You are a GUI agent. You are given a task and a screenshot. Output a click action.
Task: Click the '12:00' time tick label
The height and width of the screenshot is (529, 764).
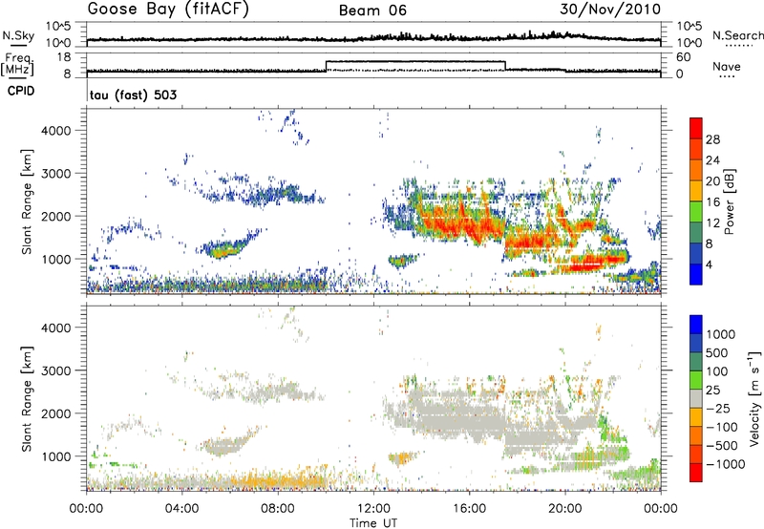pyautogui.click(x=373, y=509)
